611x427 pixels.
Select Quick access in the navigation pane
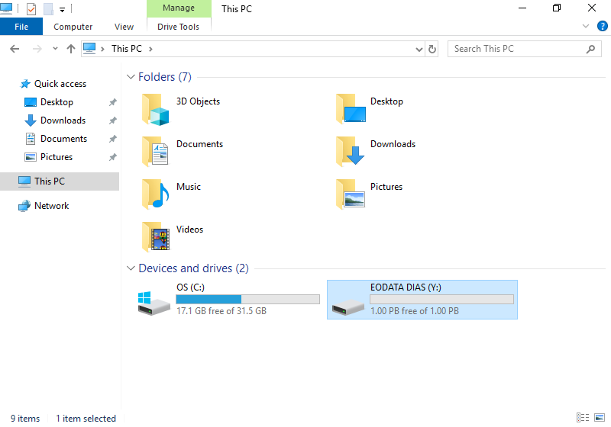[60, 84]
